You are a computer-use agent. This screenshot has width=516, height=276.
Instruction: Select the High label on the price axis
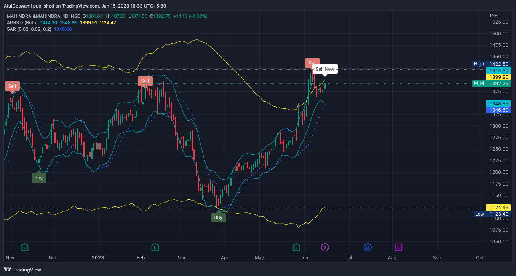[479, 64]
